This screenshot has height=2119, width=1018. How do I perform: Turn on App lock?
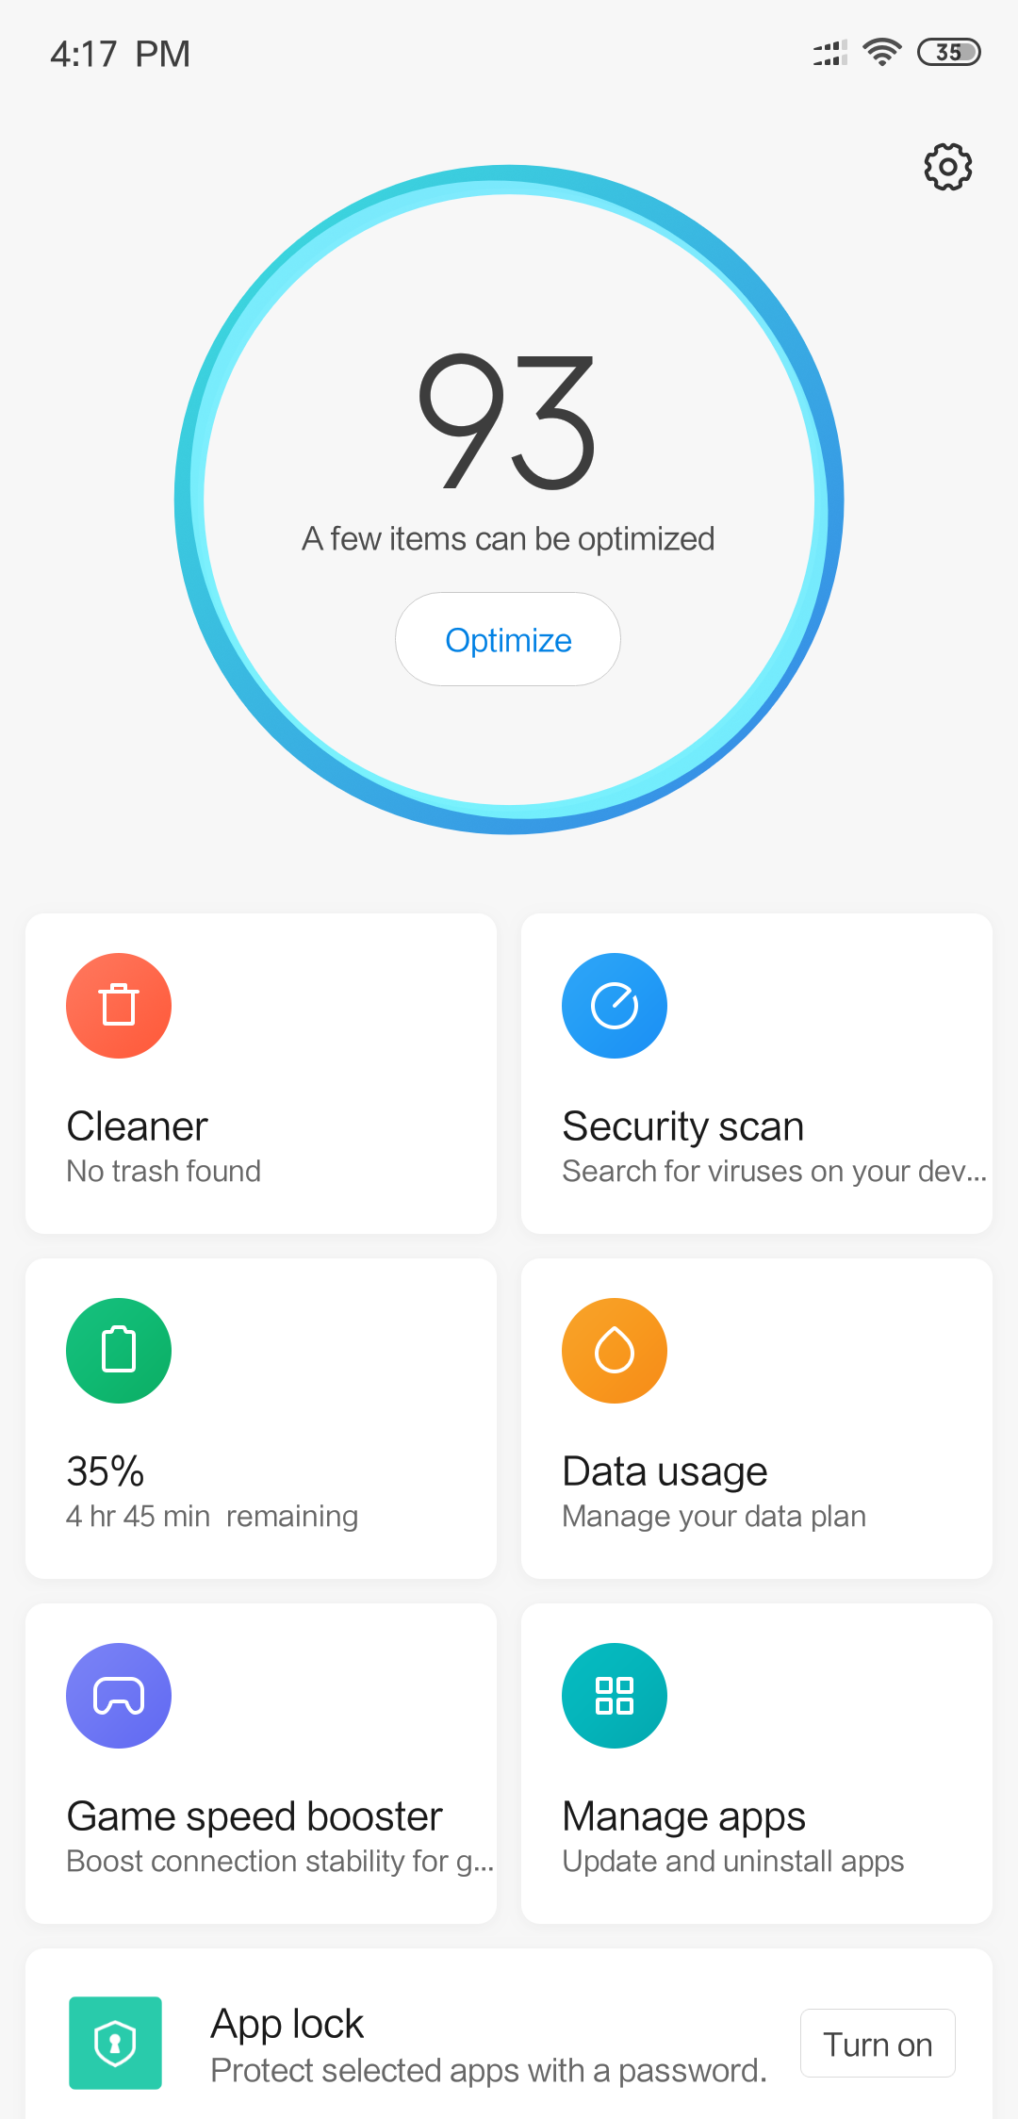(878, 2044)
